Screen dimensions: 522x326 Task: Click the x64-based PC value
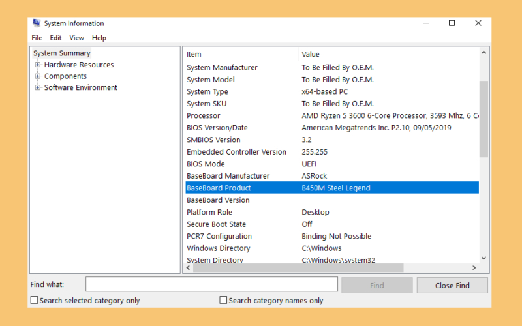click(x=324, y=91)
